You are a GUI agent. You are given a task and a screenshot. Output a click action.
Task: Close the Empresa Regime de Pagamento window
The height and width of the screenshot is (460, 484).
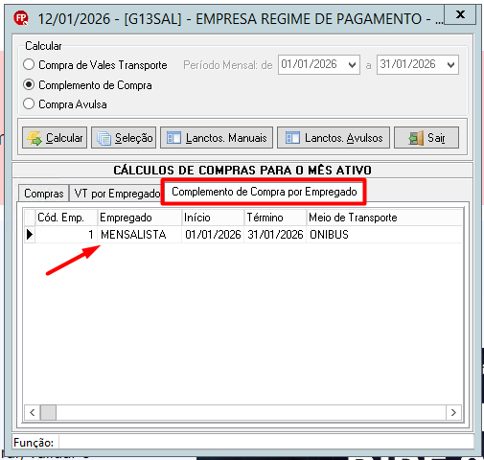click(x=460, y=14)
